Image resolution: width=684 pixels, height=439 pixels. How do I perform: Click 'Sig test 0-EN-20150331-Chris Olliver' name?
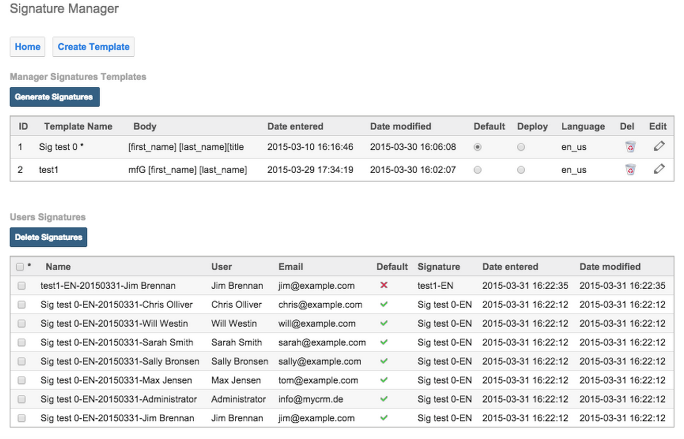pos(117,304)
